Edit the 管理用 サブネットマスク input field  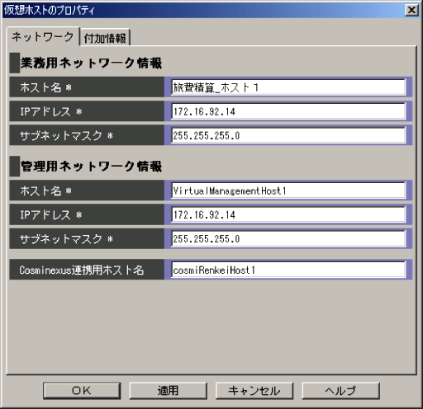click(288, 238)
